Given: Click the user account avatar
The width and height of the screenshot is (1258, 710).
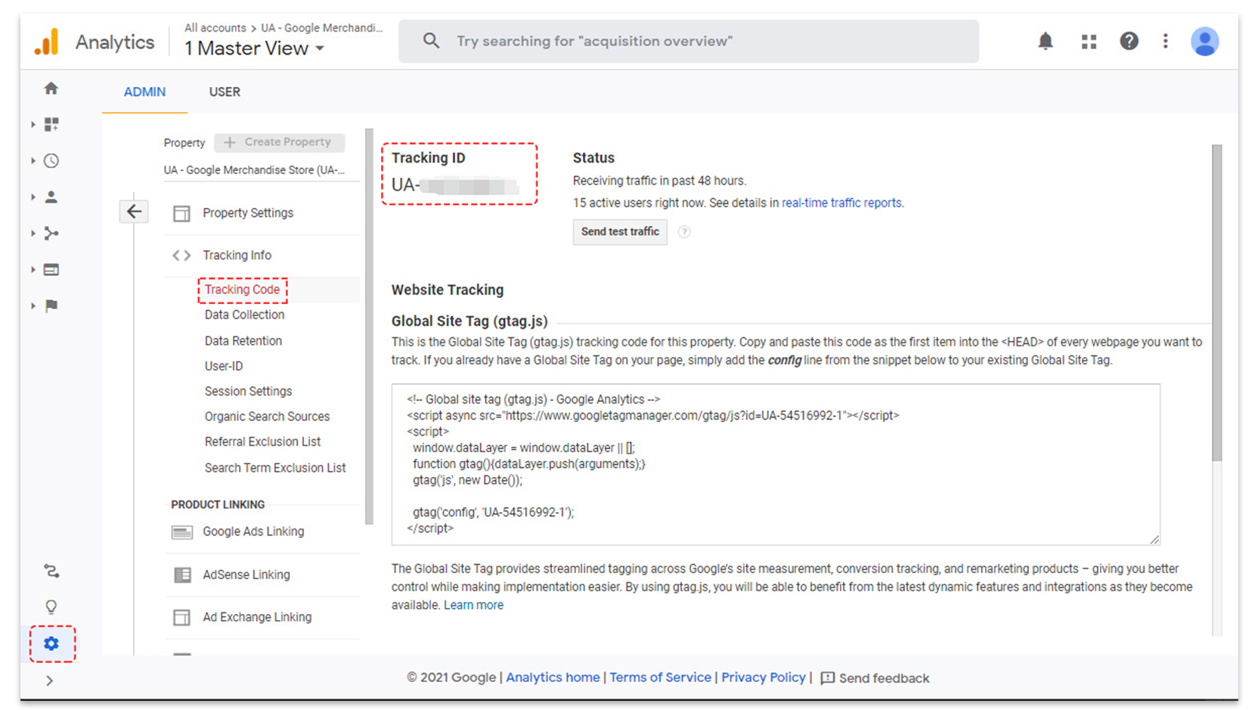Looking at the screenshot, I should coord(1204,42).
